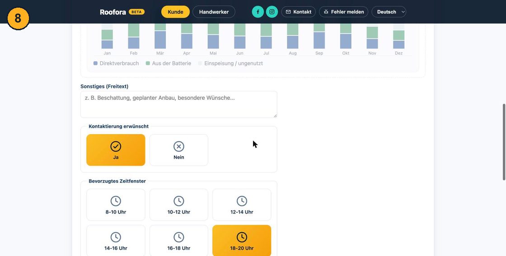Image resolution: width=506 pixels, height=256 pixels.
Task: Choose the 12-14 Uhr time window
Action: click(242, 205)
